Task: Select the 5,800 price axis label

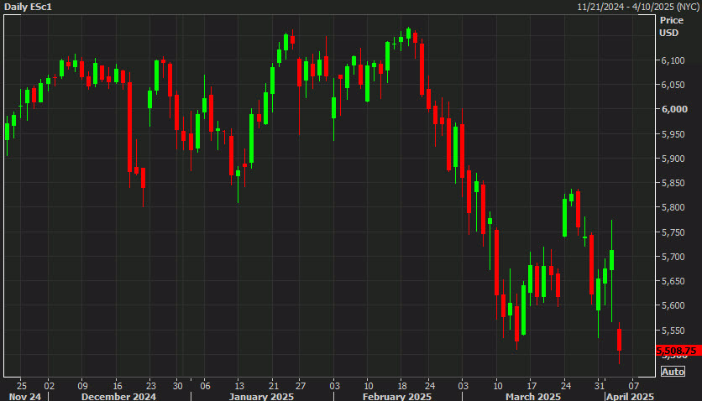Action: 673,207
